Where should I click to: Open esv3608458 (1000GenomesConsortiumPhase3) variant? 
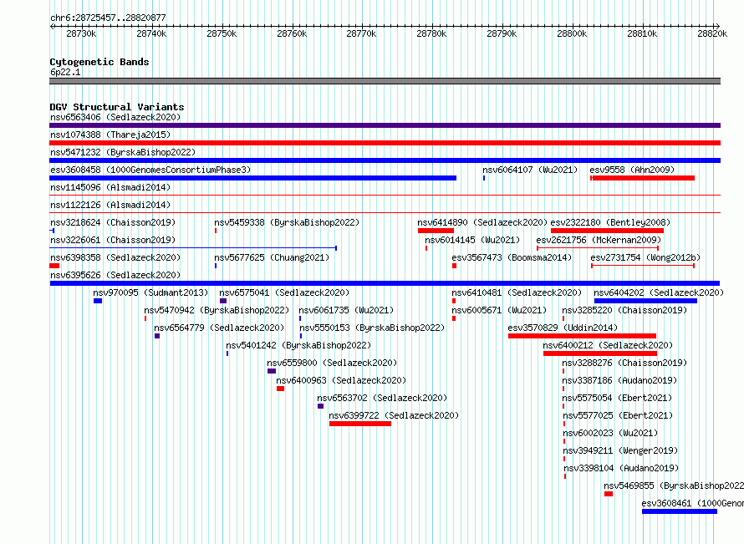pyautogui.click(x=150, y=170)
